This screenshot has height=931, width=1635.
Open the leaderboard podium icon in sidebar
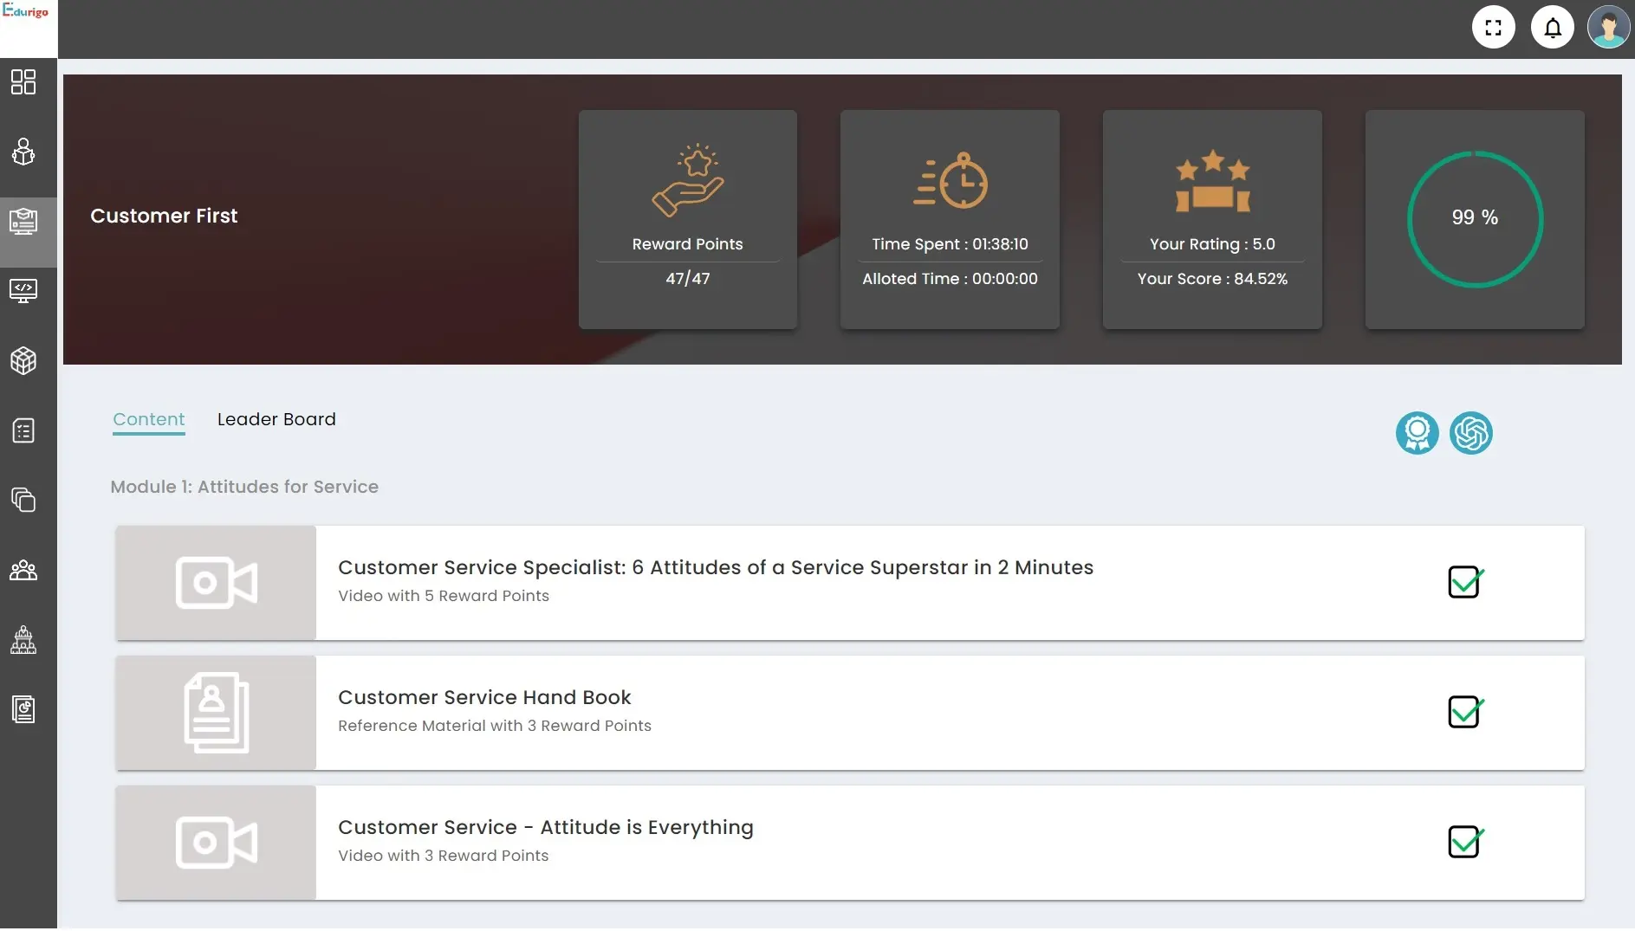coord(23,640)
